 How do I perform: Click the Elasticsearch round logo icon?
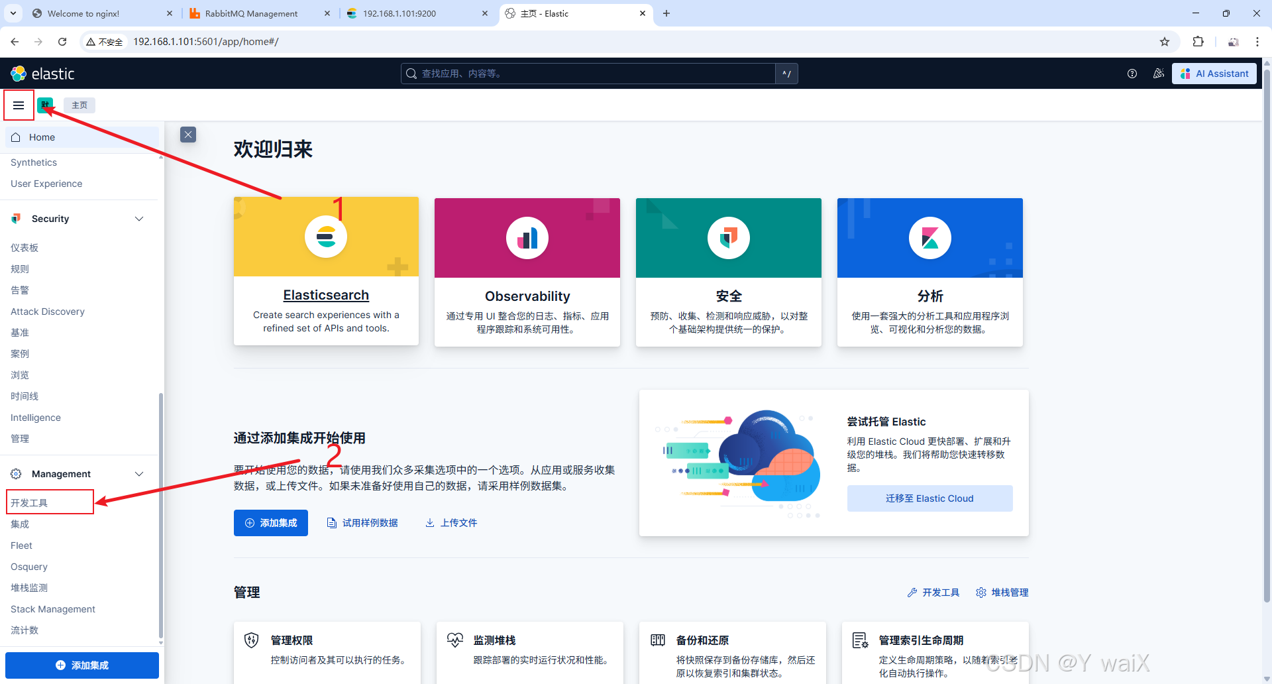coord(326,237)
